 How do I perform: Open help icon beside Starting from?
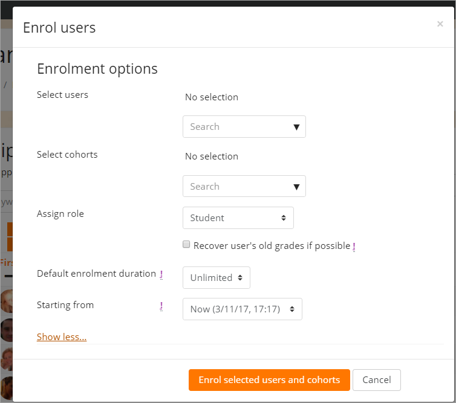pyautogui.click(x=161, y=306)
